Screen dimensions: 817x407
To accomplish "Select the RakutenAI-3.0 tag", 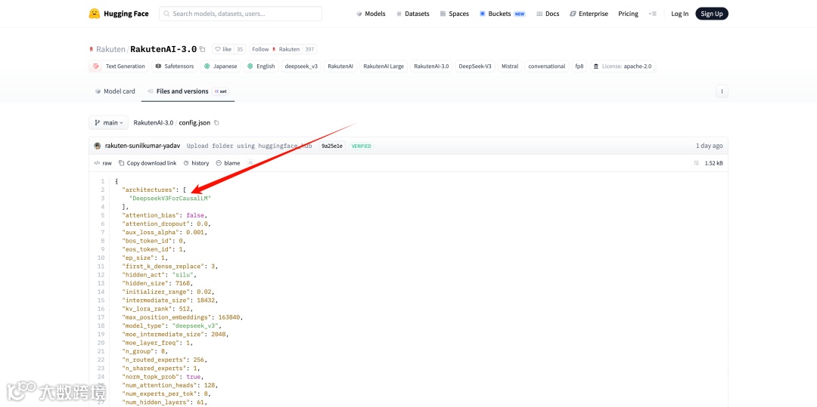I will (431, 66).
